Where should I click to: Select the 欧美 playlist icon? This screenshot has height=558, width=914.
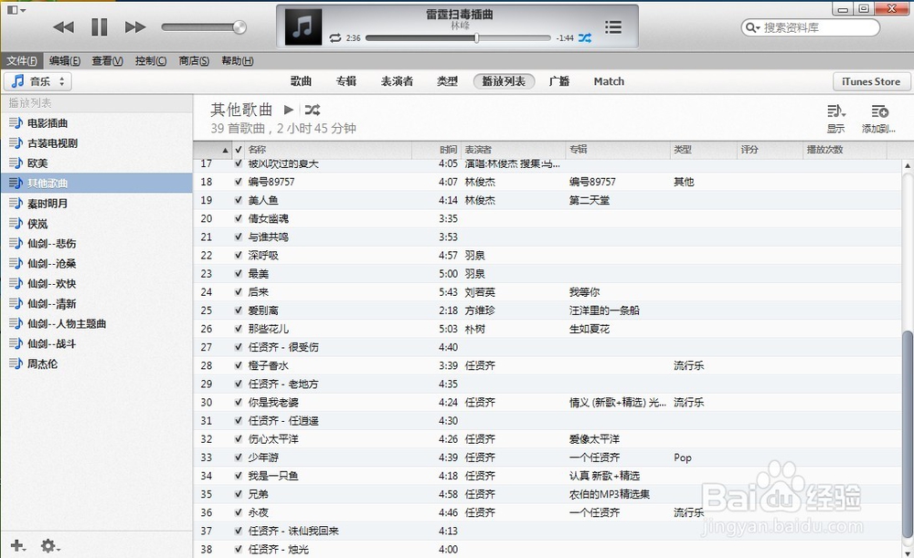coord(16,163)
